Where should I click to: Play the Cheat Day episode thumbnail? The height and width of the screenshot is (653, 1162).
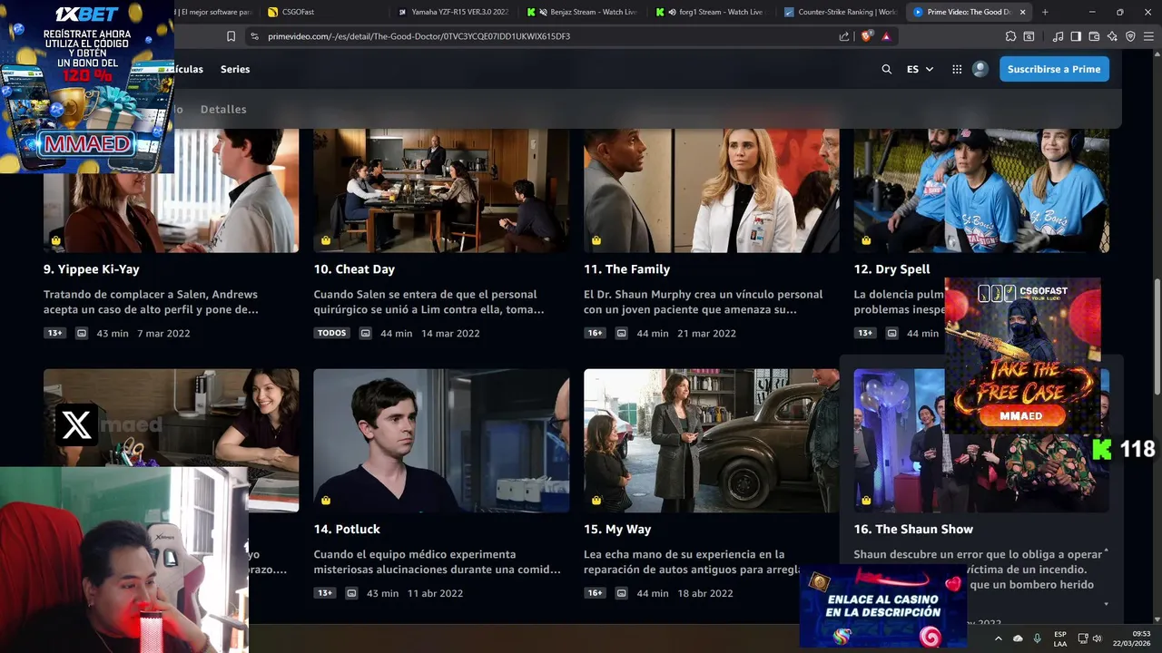tap(441, 190)
